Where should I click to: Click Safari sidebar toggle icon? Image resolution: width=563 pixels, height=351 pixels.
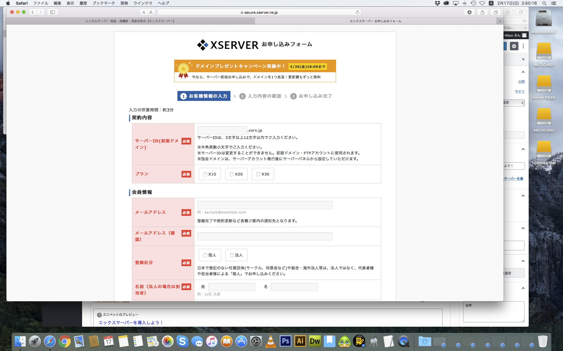pyautogui.click(x=53, y=12)
